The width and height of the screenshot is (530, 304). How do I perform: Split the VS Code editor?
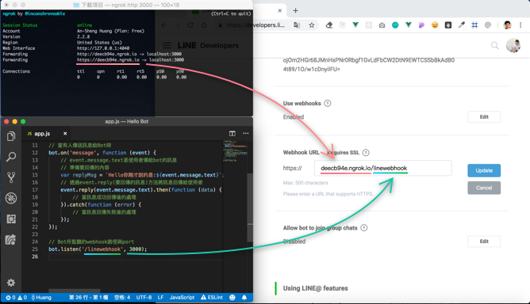pos(232,134)
